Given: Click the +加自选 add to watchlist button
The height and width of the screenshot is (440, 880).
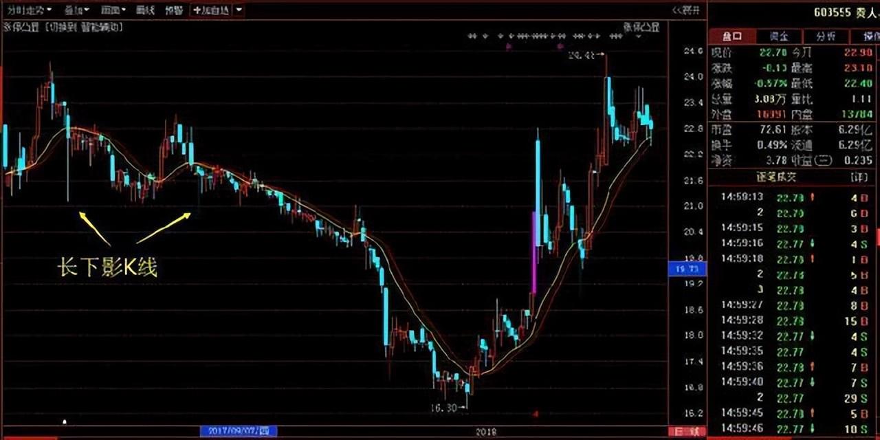Looking at the screenshot, I should [212, 10].
